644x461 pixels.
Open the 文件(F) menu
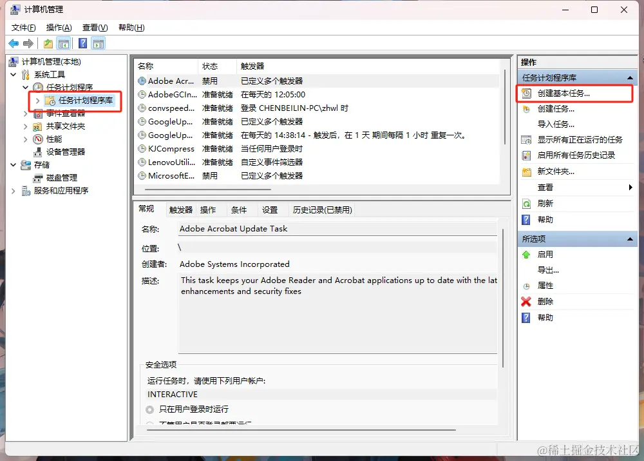[23, 28]
